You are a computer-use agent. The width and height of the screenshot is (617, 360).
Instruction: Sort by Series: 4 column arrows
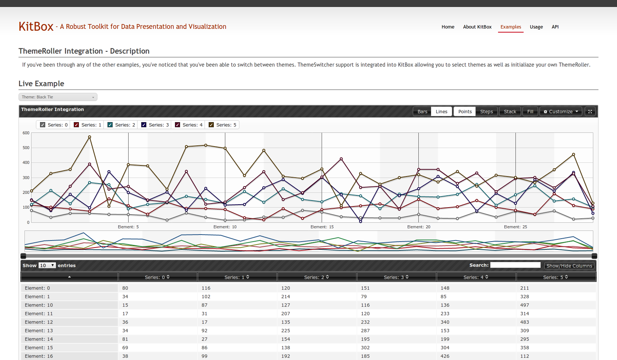487,277
